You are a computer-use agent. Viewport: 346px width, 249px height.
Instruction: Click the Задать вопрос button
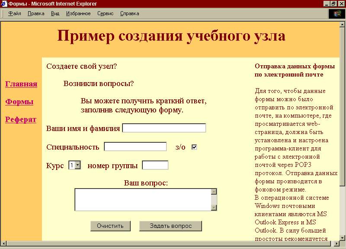170,226
